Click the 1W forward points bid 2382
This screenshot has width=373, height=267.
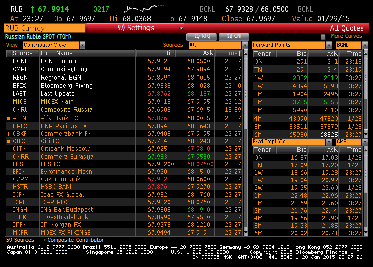click(x=300, y=78)
